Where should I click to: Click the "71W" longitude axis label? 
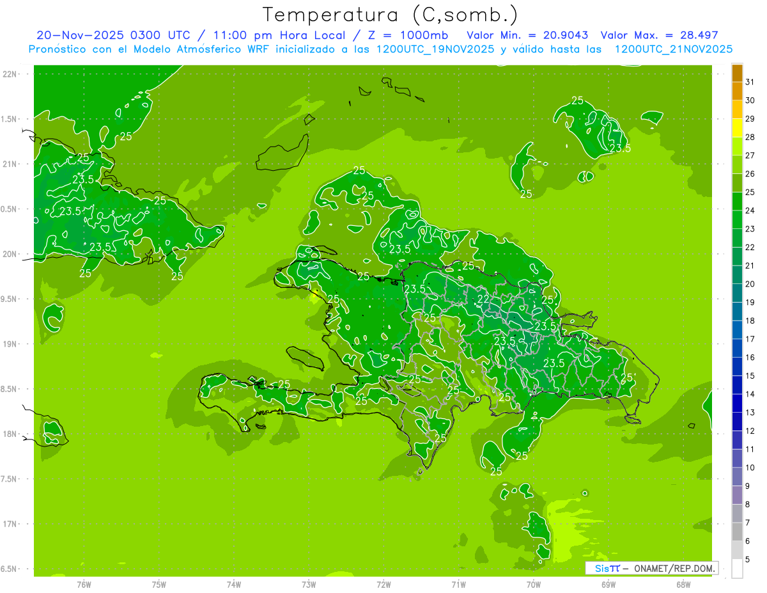click(x=458, y=585)
